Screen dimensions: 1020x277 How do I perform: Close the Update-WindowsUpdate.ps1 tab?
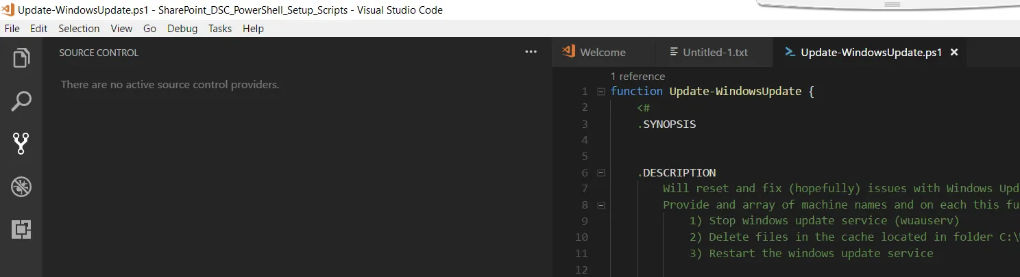click(x=954, y=52)
